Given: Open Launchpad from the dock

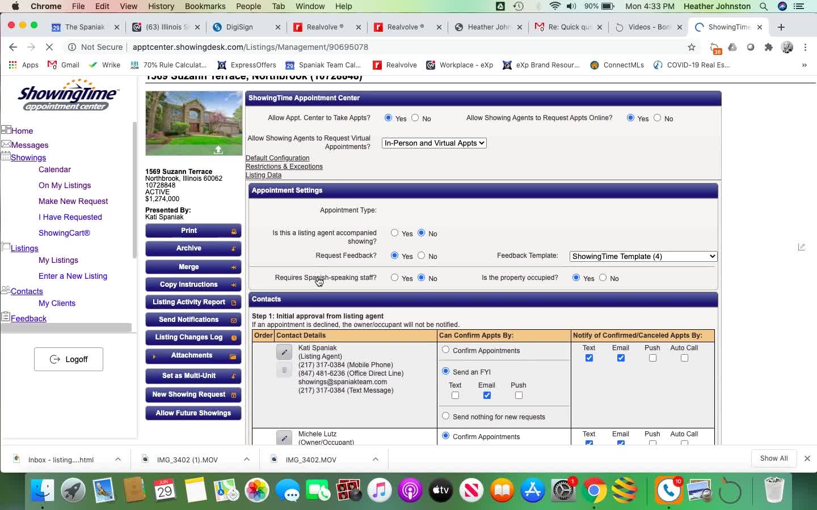Looking at the screenshot, I should click(x=73, y=490).
